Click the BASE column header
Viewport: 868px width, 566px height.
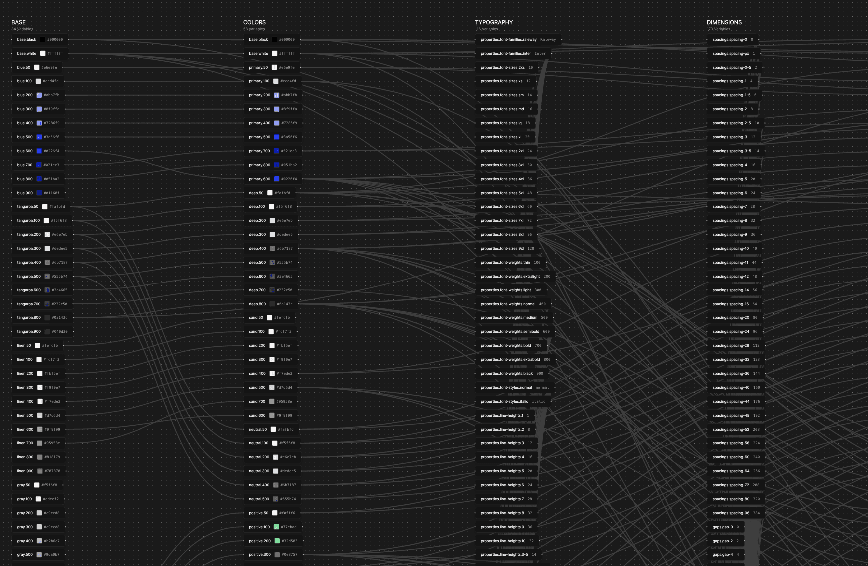[x=18, y=22]
